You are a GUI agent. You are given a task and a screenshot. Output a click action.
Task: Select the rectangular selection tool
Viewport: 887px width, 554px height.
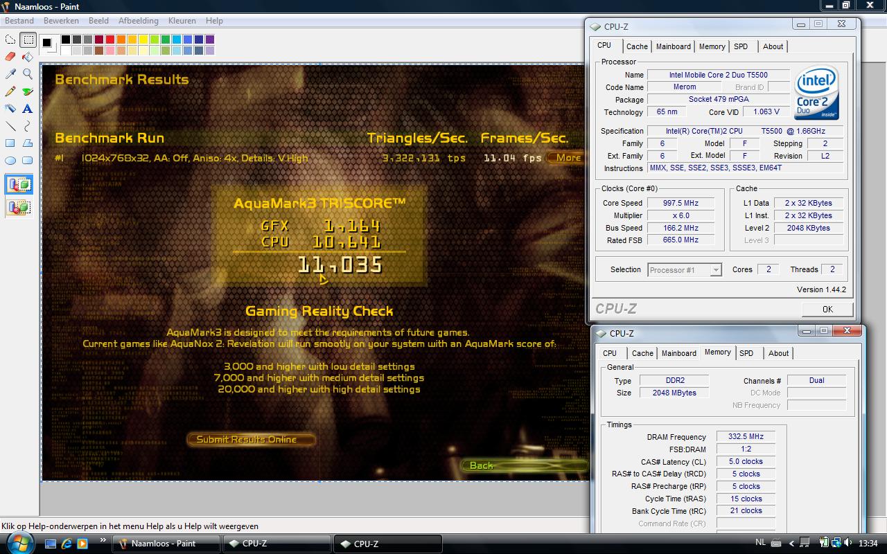[28, 39]
